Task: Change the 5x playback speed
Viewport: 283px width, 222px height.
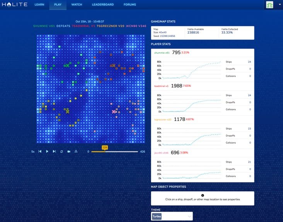Action: (x=33, y=151)
